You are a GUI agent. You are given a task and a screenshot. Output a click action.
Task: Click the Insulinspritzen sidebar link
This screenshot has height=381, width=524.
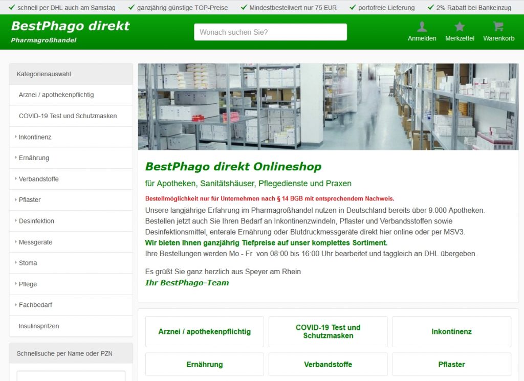point(39,326)
